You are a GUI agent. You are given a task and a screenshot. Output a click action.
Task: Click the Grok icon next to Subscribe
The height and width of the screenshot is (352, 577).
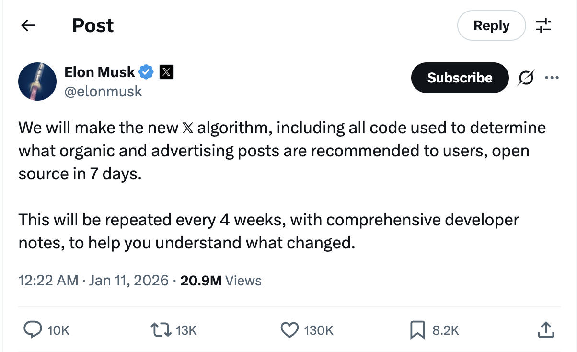pos(526,78)
